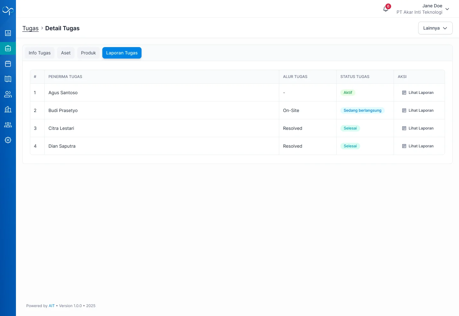Click the Sedang berlangsung status badge
The image size is (459, 316).
(x=362, y=110)
